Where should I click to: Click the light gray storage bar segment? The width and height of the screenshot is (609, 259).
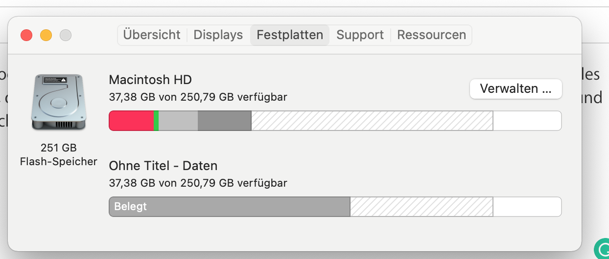(178, 121)
